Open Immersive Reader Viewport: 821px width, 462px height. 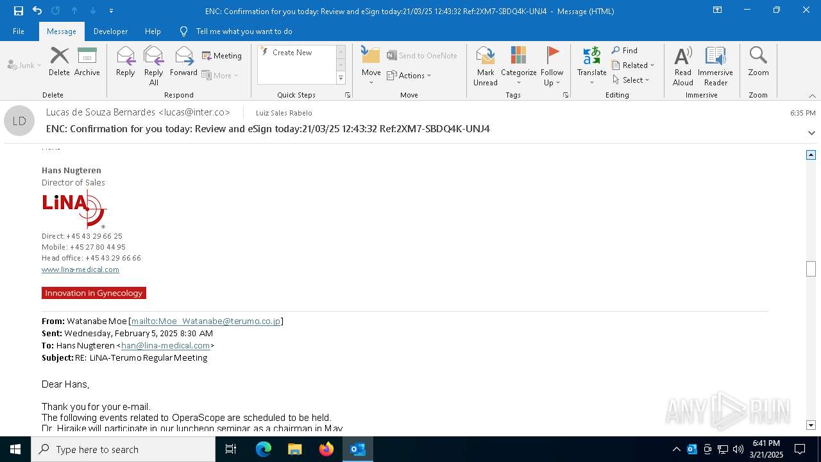pos(715,66)
